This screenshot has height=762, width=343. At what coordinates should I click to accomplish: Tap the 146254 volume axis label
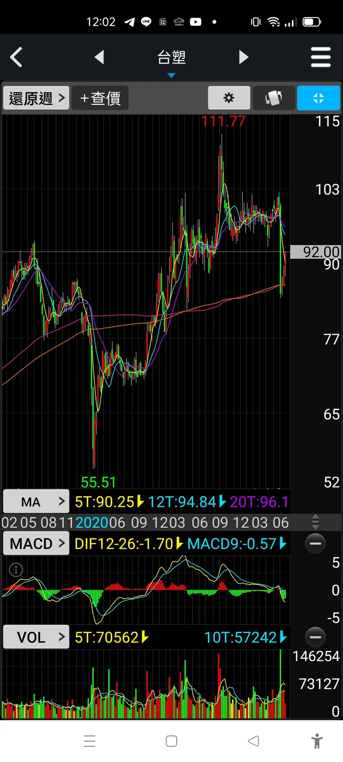pos(316,656)
